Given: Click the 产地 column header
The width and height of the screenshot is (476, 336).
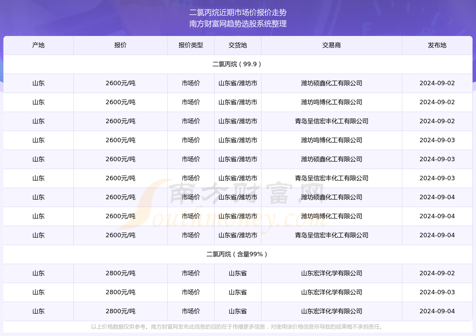Looking at the screenshot, I should pos(38,45).
